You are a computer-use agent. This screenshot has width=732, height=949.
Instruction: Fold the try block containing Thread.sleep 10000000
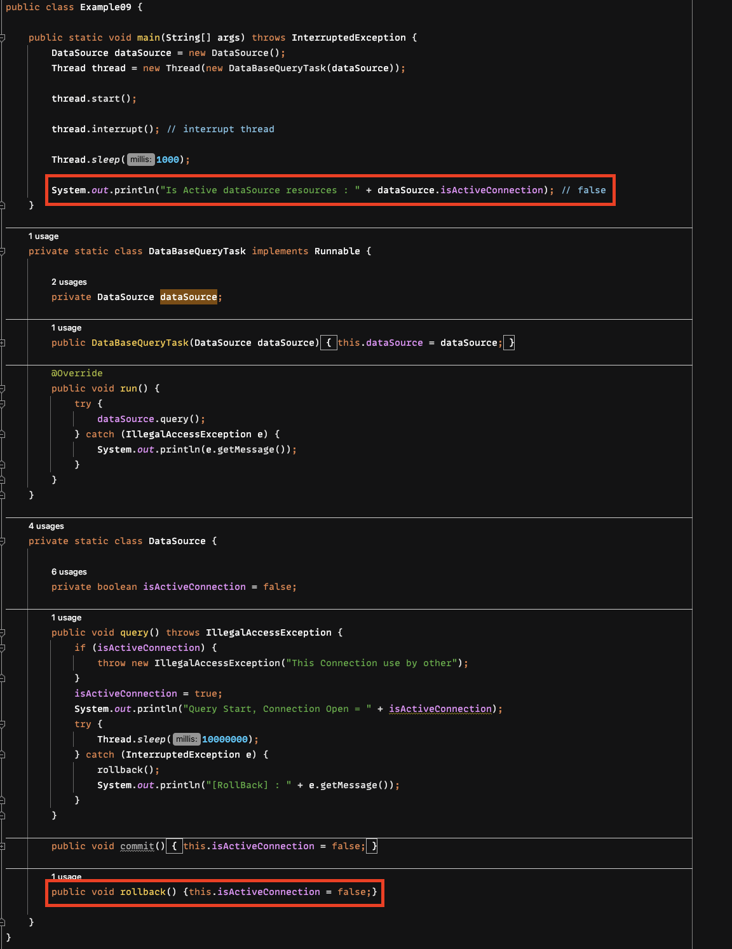pyautogui.click(x=3, y=725)
